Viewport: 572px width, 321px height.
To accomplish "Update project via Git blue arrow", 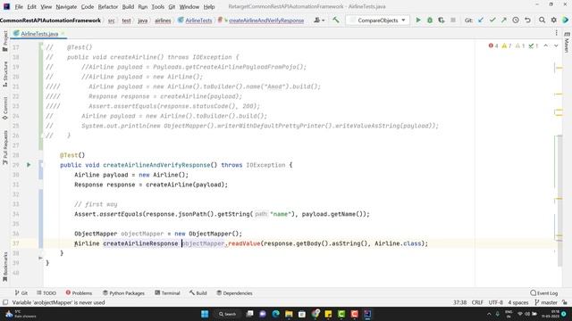I will (481, 21).
